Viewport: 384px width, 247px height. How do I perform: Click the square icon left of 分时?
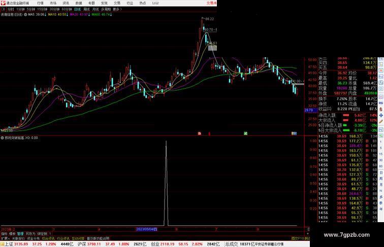pos(3,9)
